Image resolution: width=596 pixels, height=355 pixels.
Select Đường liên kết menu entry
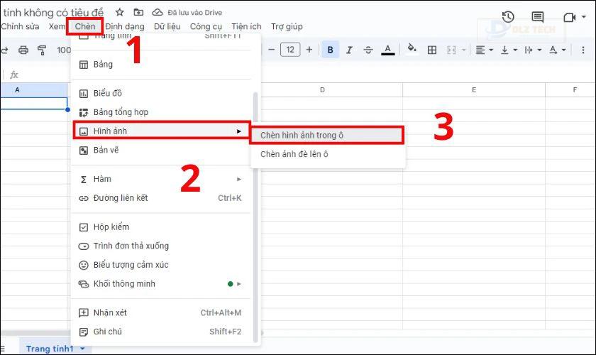coord(161,198)
